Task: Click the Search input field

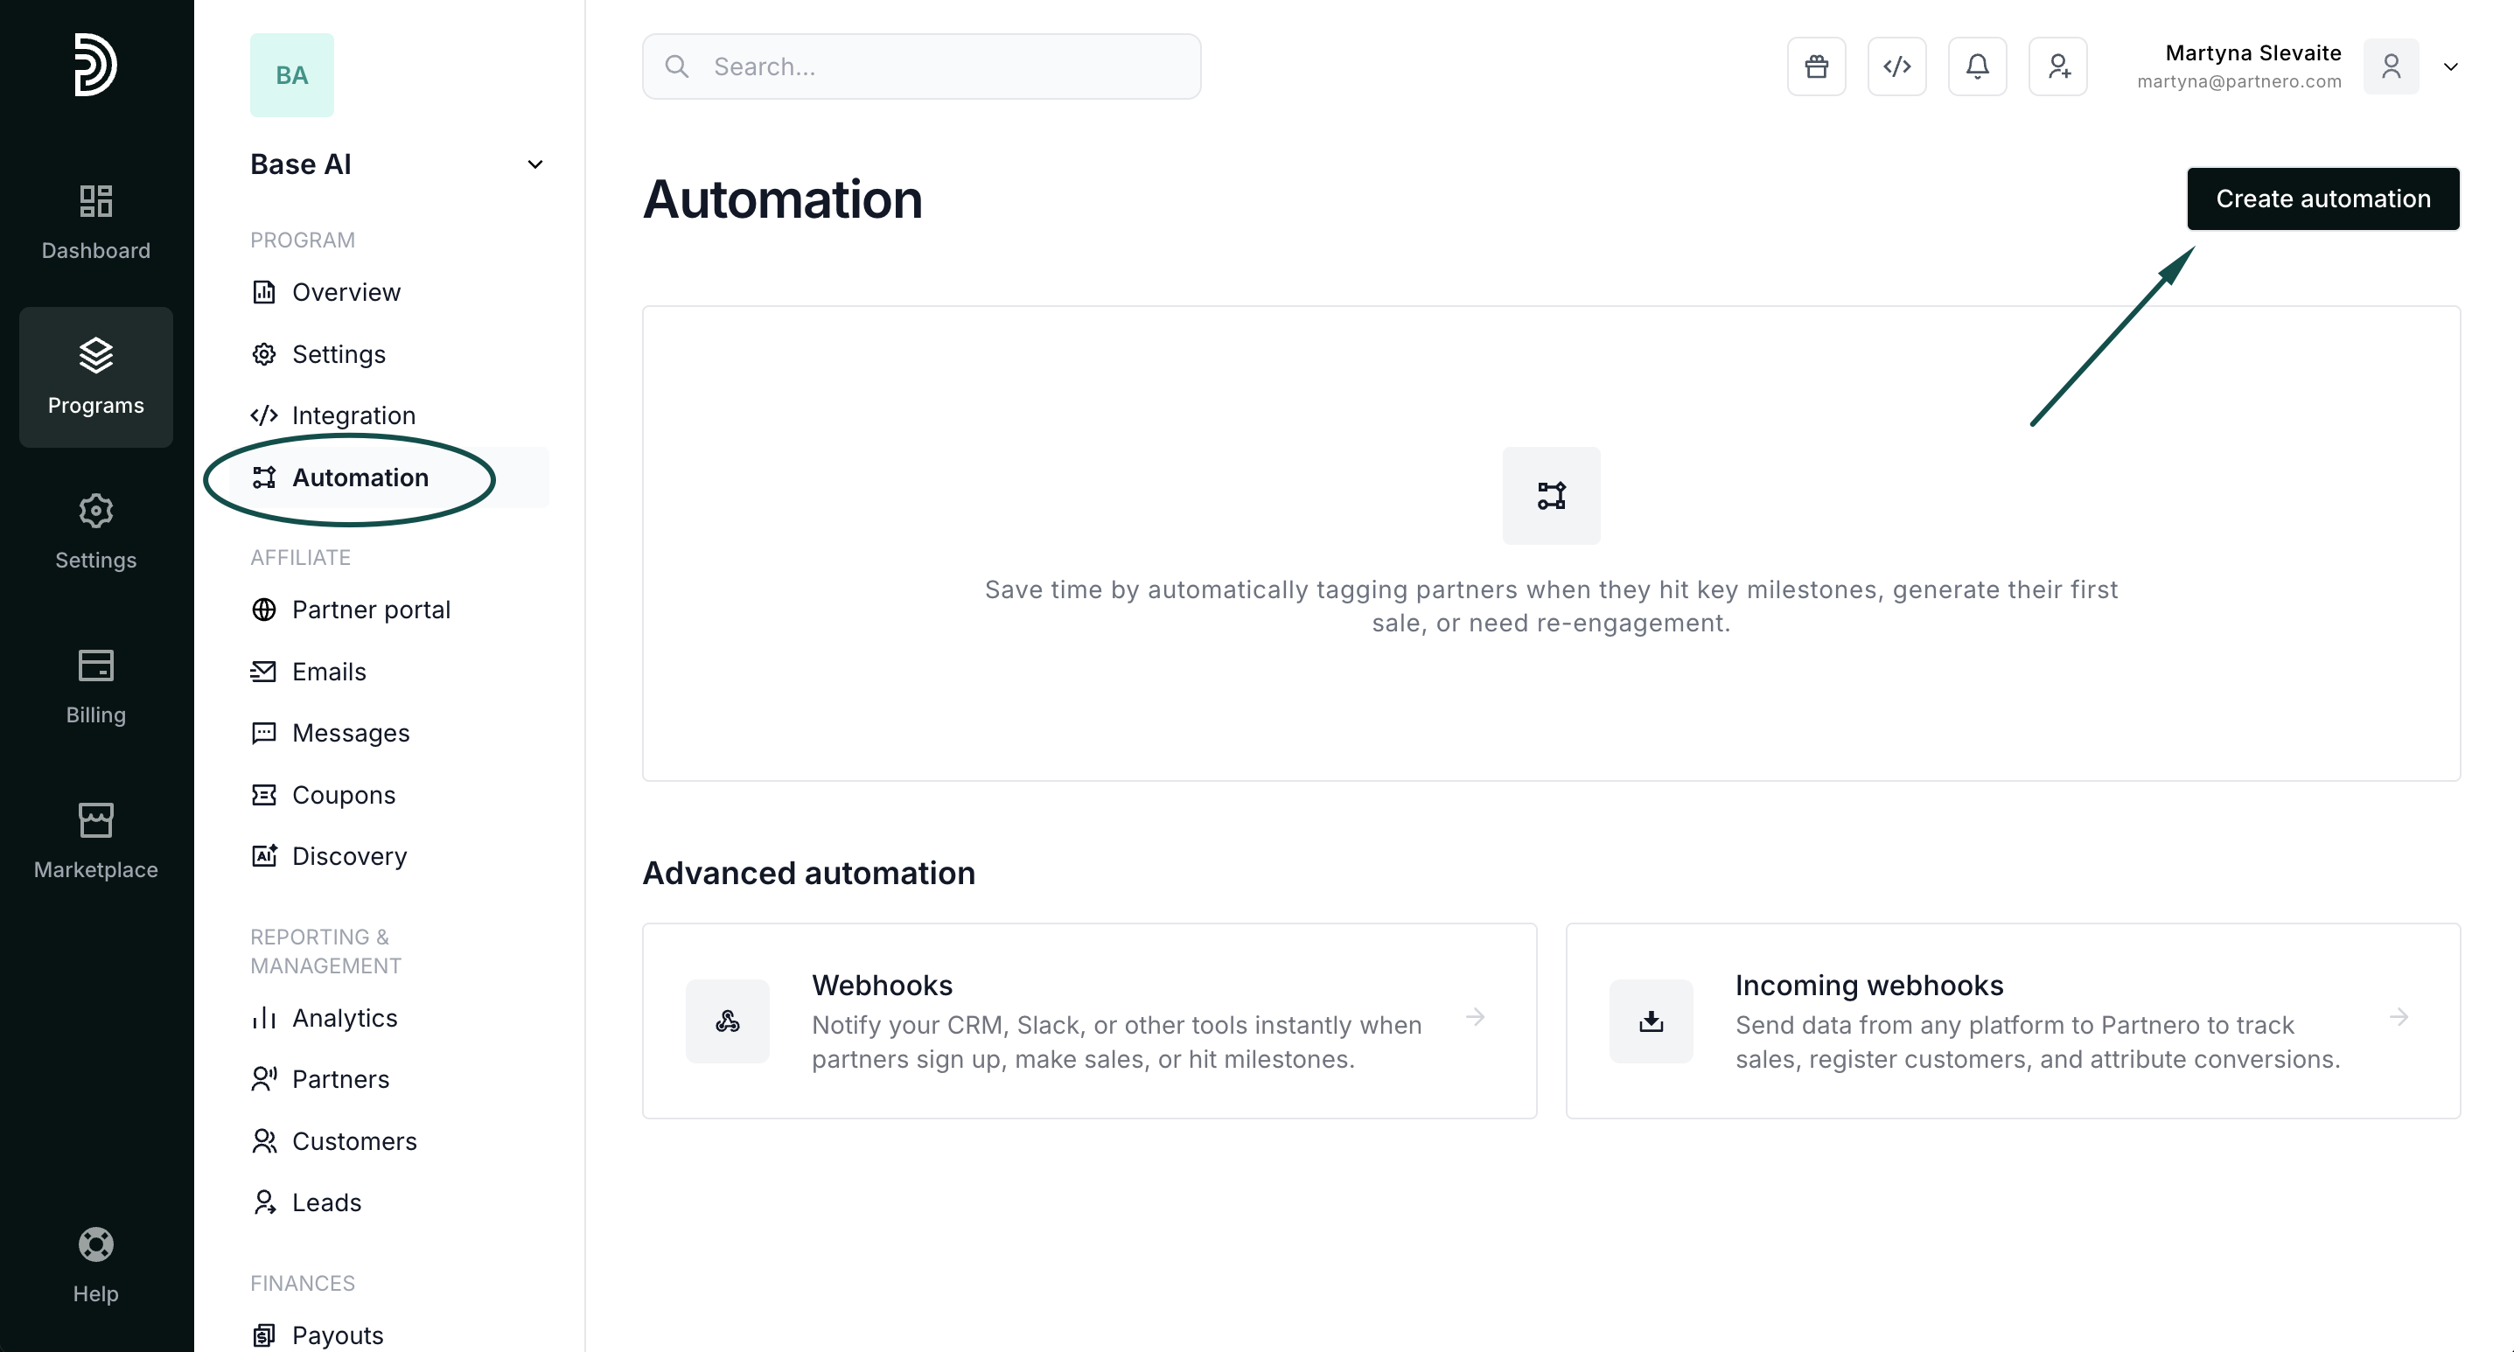Action: pyautogui.click(x=921, y=66)
